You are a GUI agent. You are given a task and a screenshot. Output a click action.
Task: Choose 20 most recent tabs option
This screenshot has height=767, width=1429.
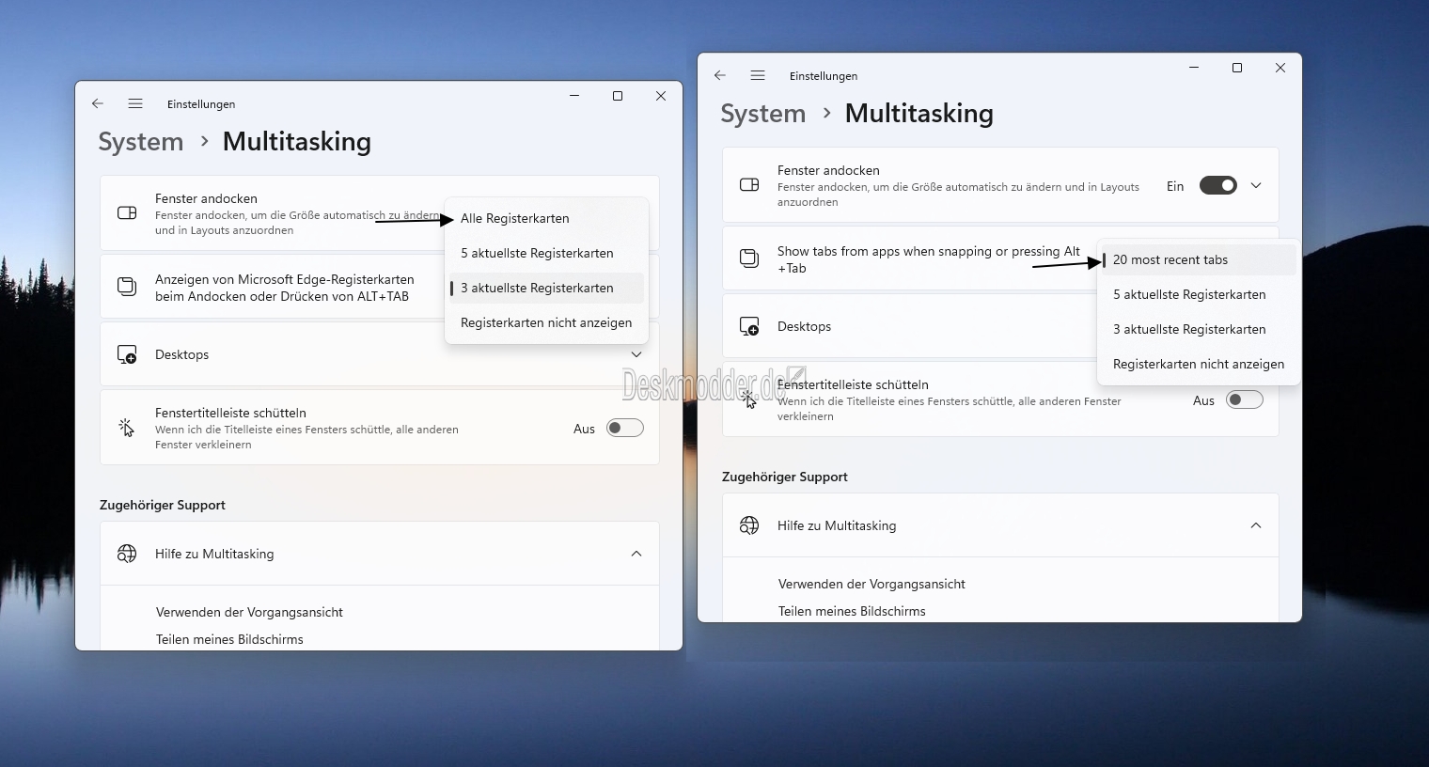(1170, 259)
